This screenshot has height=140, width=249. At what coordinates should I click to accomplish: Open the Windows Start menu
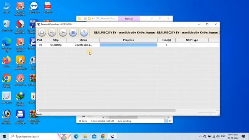[x=4, y=136]
